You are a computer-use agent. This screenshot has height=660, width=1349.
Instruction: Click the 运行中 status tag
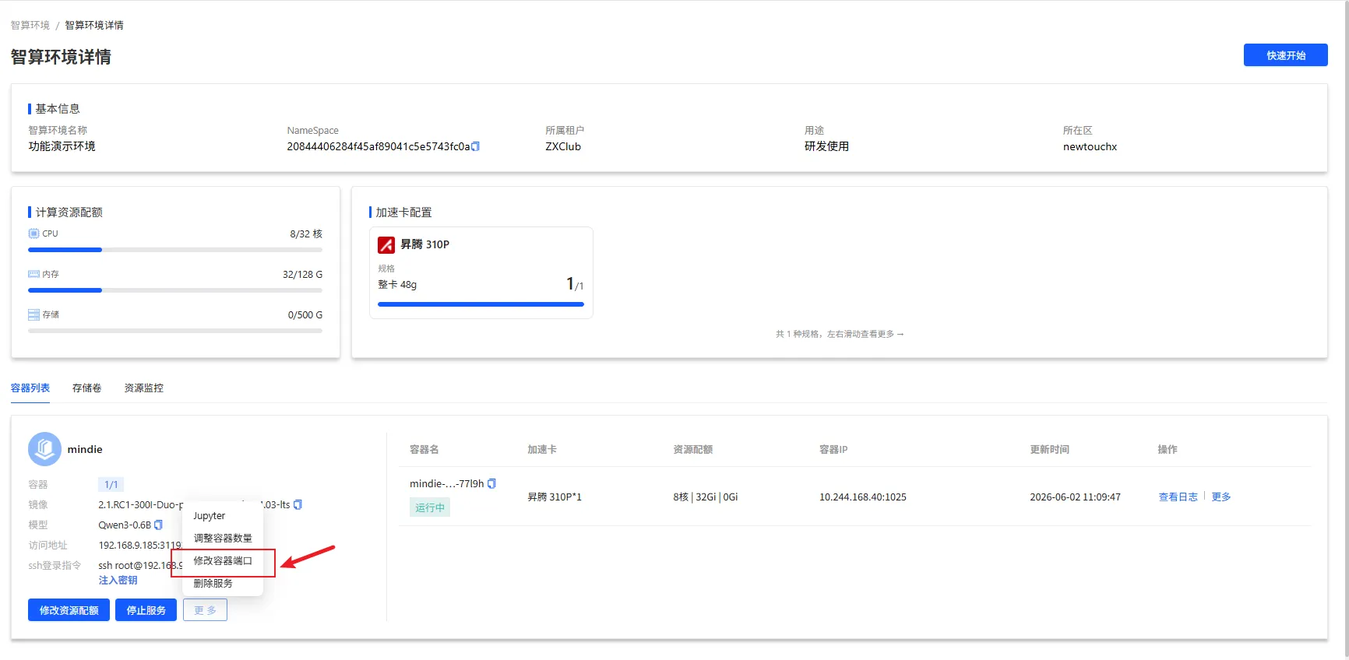point(430,507)
